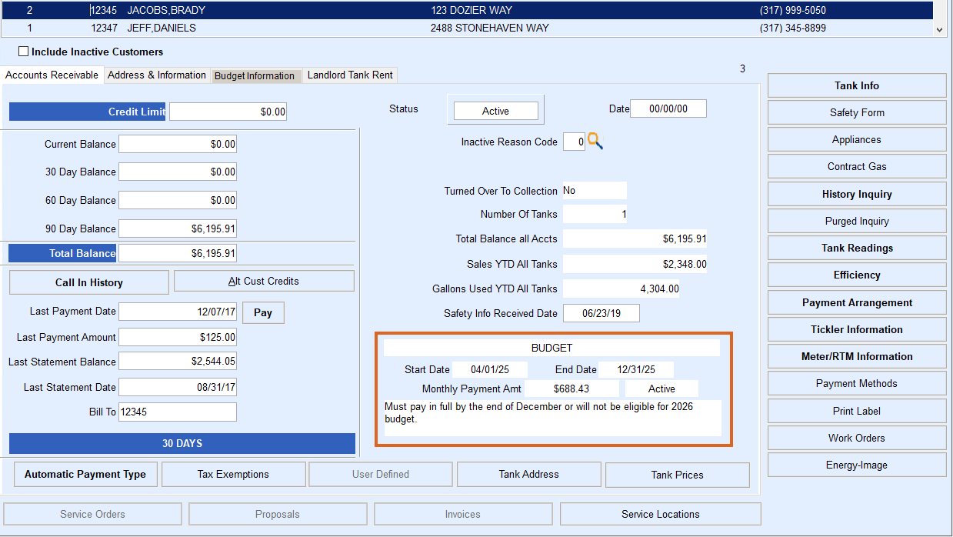Click Last Statement Date field

178,387
